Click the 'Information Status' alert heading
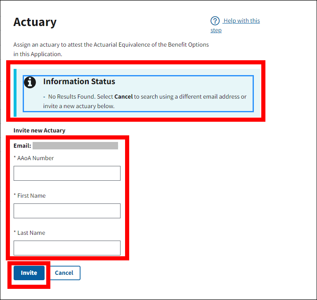This screenshot has width=317, height=300. (79, 82)
